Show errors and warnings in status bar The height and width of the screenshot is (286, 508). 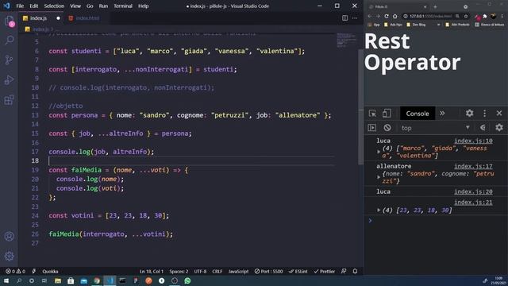point(15,272)
